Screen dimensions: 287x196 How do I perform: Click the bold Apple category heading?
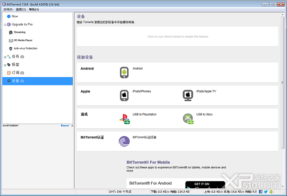(85, 92)
